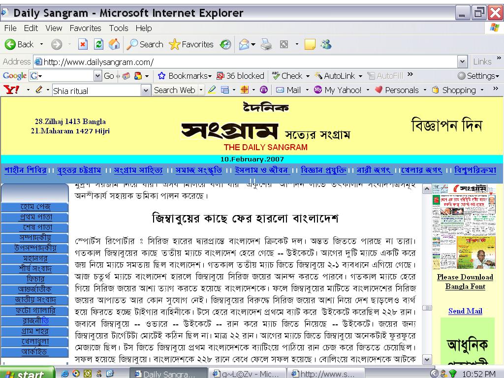Open the সম্পাদকীয় sidebar link

tap(35, 238)
